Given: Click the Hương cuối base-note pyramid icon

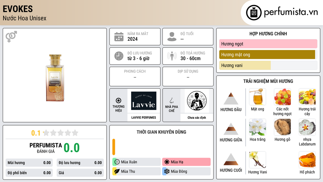Looking at the screenshot, I should 231,159.
